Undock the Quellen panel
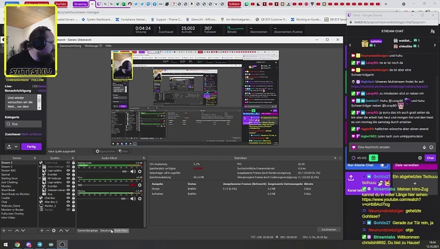Image resolution: width=440 pixels, height=249 pixels. pyautogui.click(x=73, y=158)
